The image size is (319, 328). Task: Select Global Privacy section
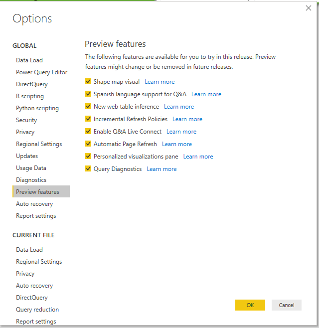coord(25,132)
